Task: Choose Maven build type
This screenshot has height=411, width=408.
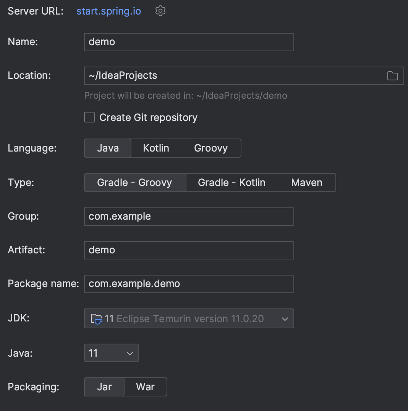Action: [306, 183]
